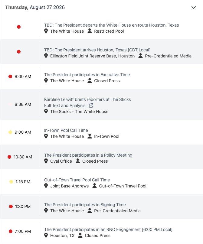Viewport: 203px width, 244px height.
Task: Click location pin beside Joint Base Andrews
Action: click(46, 186)
